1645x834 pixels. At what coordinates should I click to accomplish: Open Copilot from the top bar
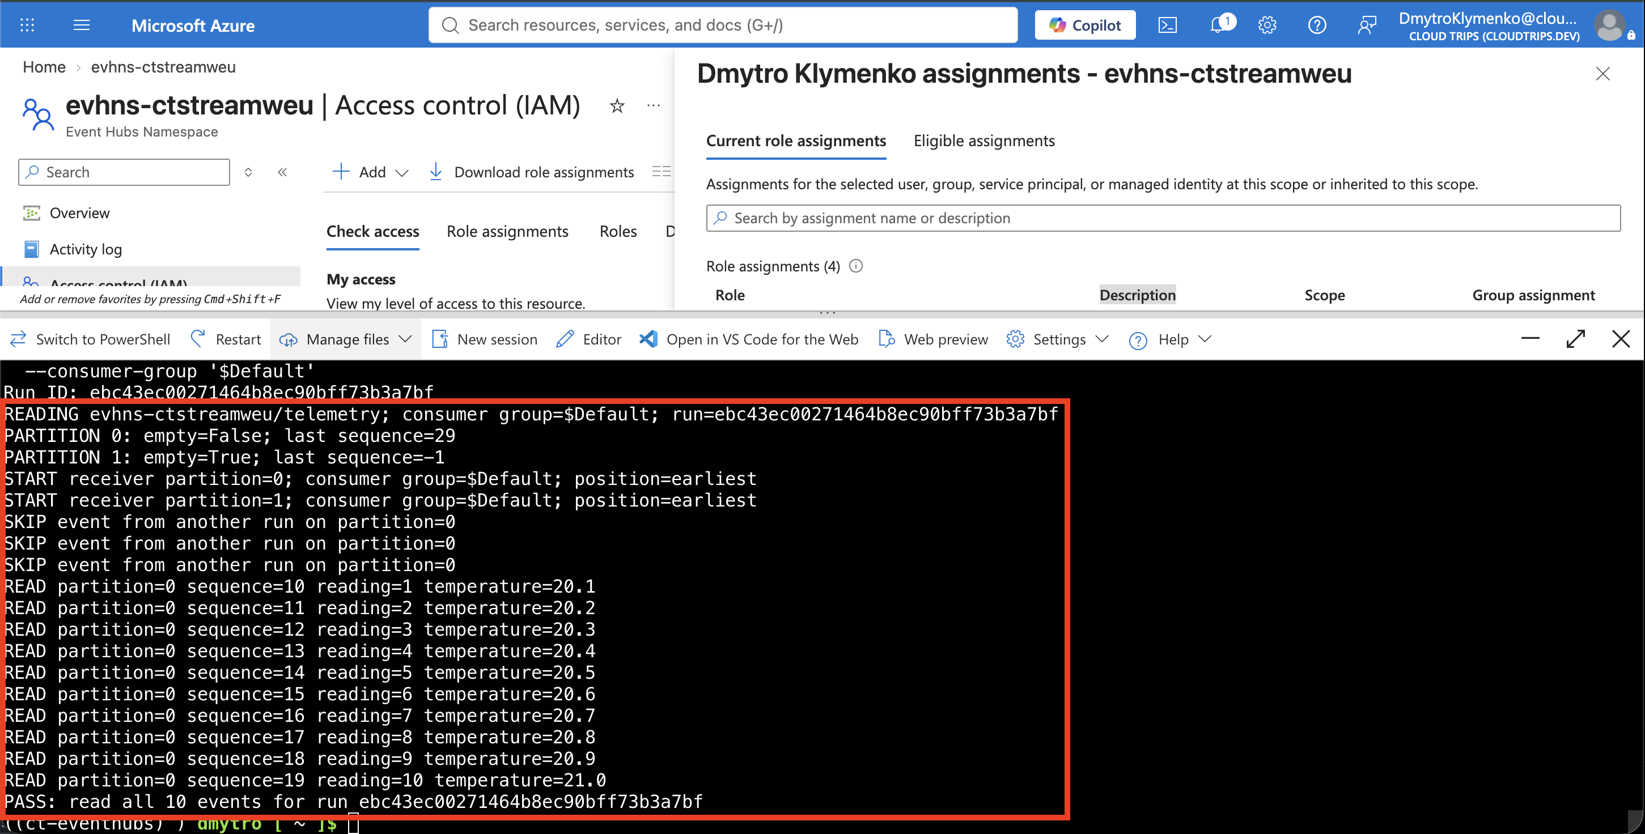point(1085,25)
